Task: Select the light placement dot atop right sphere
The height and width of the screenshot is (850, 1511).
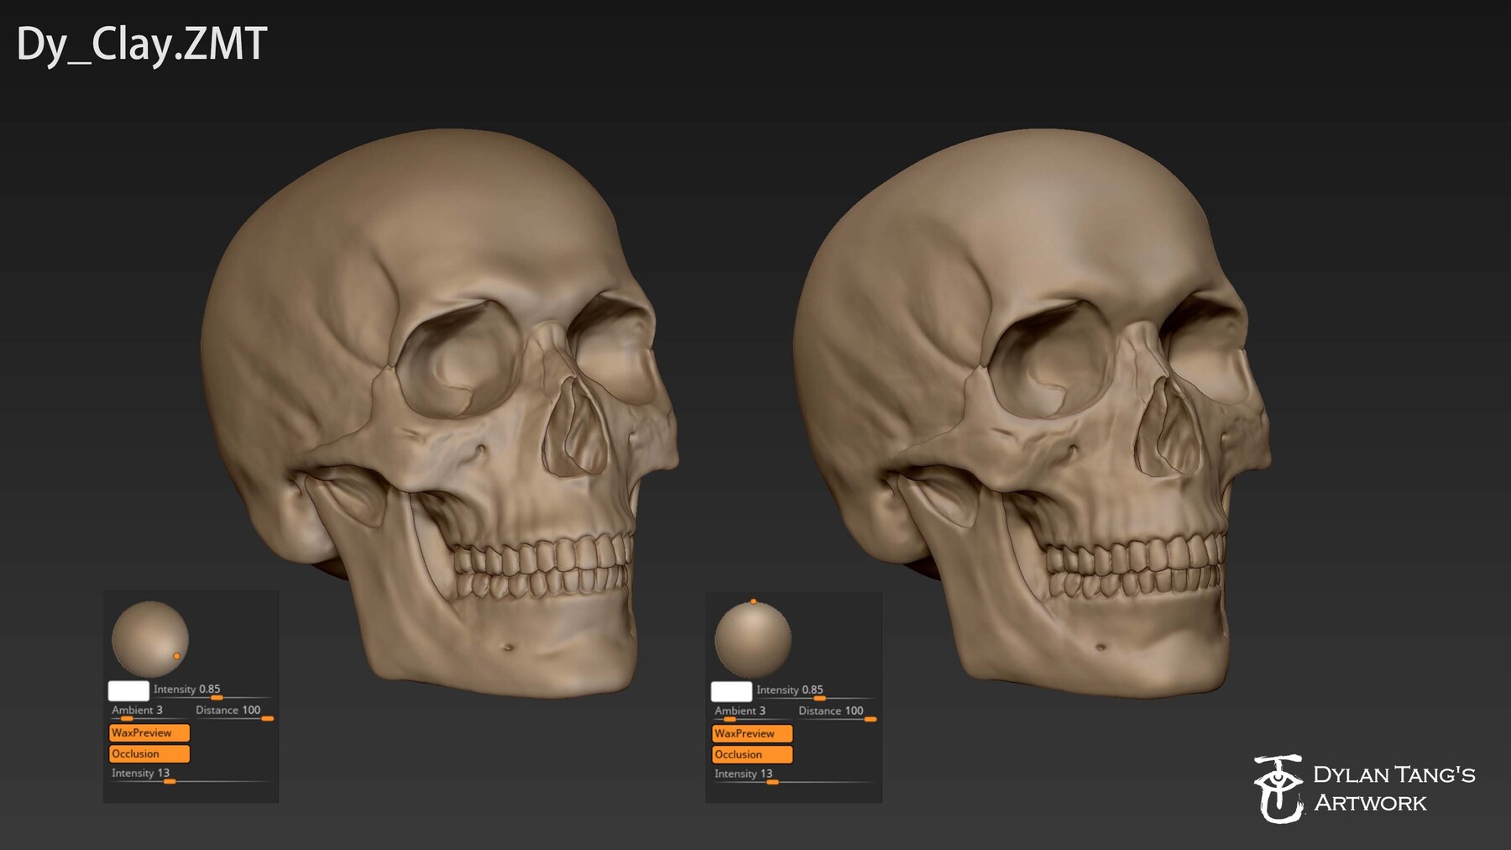Action: (x=753, y=601)
